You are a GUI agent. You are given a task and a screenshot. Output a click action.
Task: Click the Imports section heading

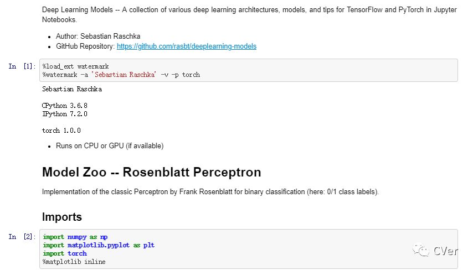coord(62,217)
